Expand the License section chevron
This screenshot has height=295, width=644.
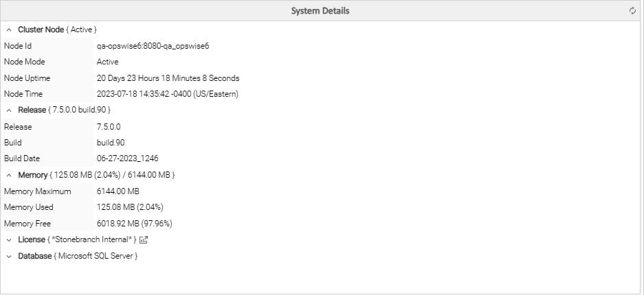coord(9,239)
